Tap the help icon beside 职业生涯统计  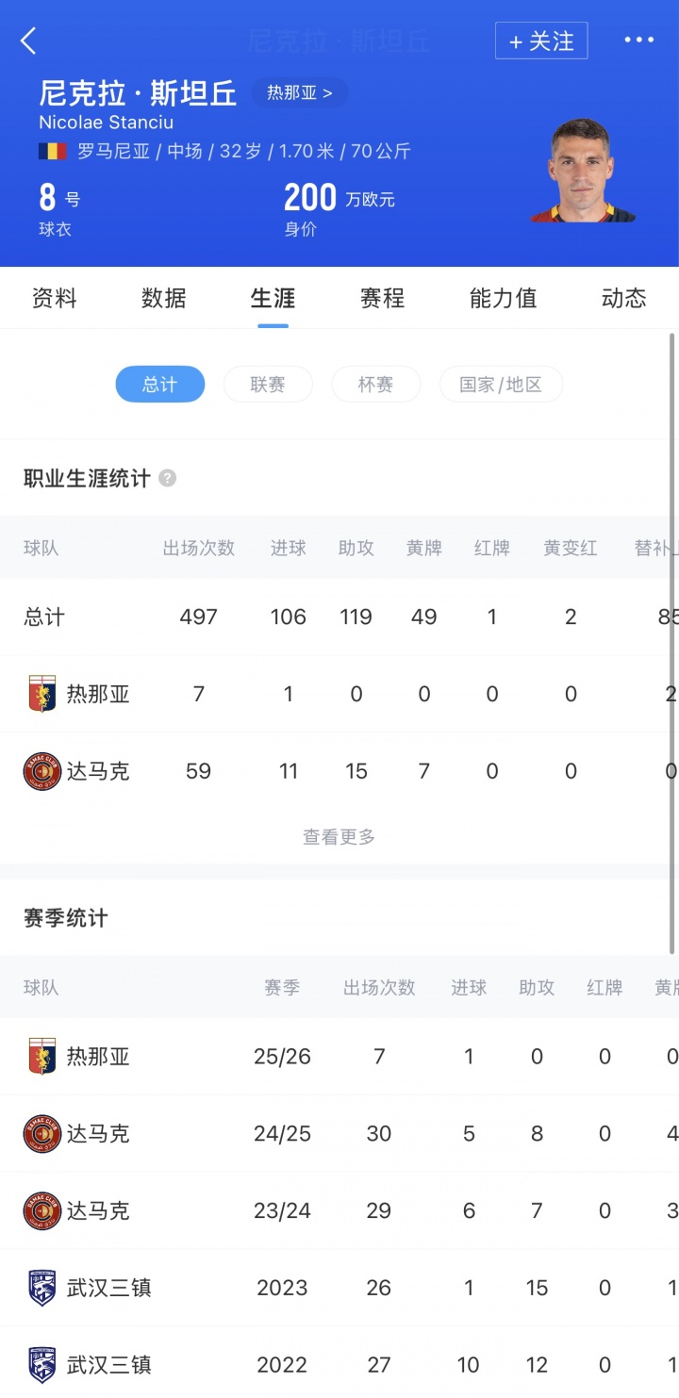click(168, 478)
